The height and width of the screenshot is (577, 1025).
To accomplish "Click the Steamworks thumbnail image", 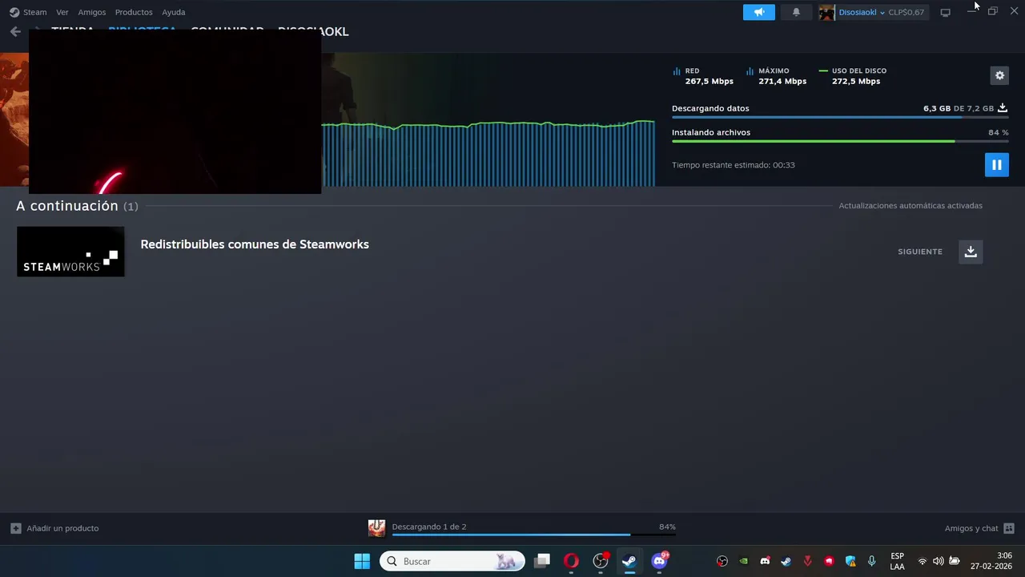I will (70, 252).
